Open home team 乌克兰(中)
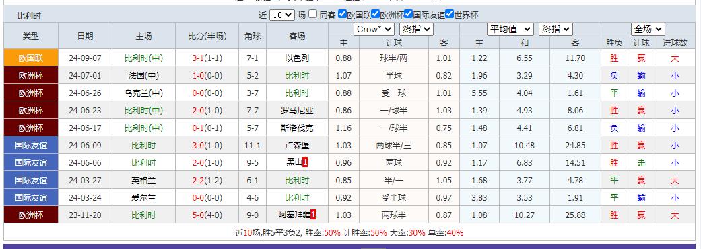 [143, 93]
